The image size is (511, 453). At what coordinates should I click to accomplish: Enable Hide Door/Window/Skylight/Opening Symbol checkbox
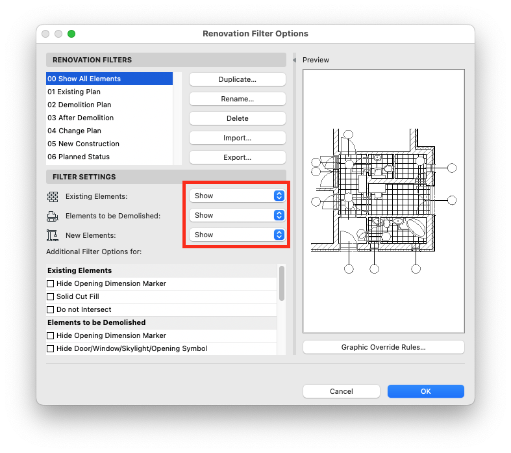[50, 348]
